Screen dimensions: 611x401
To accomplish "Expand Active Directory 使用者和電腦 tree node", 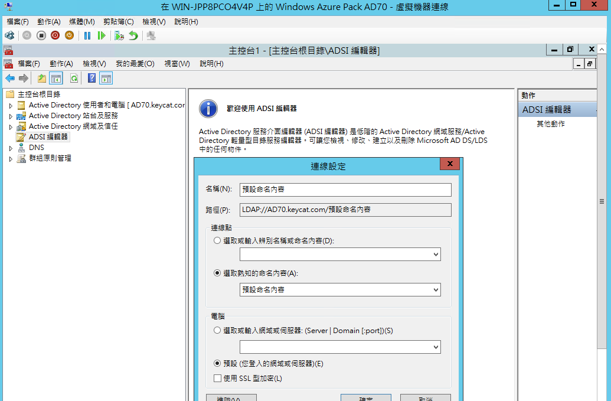I will pos(11,106).
